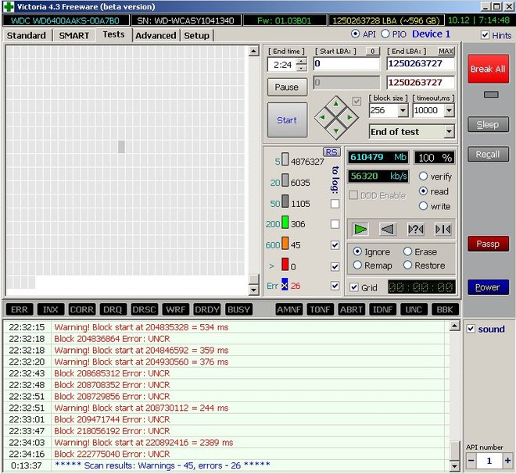The height and width of the screenshot is (474, 516).
Task: Expand the timeout ms dropdown
Action: tap(449, 111)
